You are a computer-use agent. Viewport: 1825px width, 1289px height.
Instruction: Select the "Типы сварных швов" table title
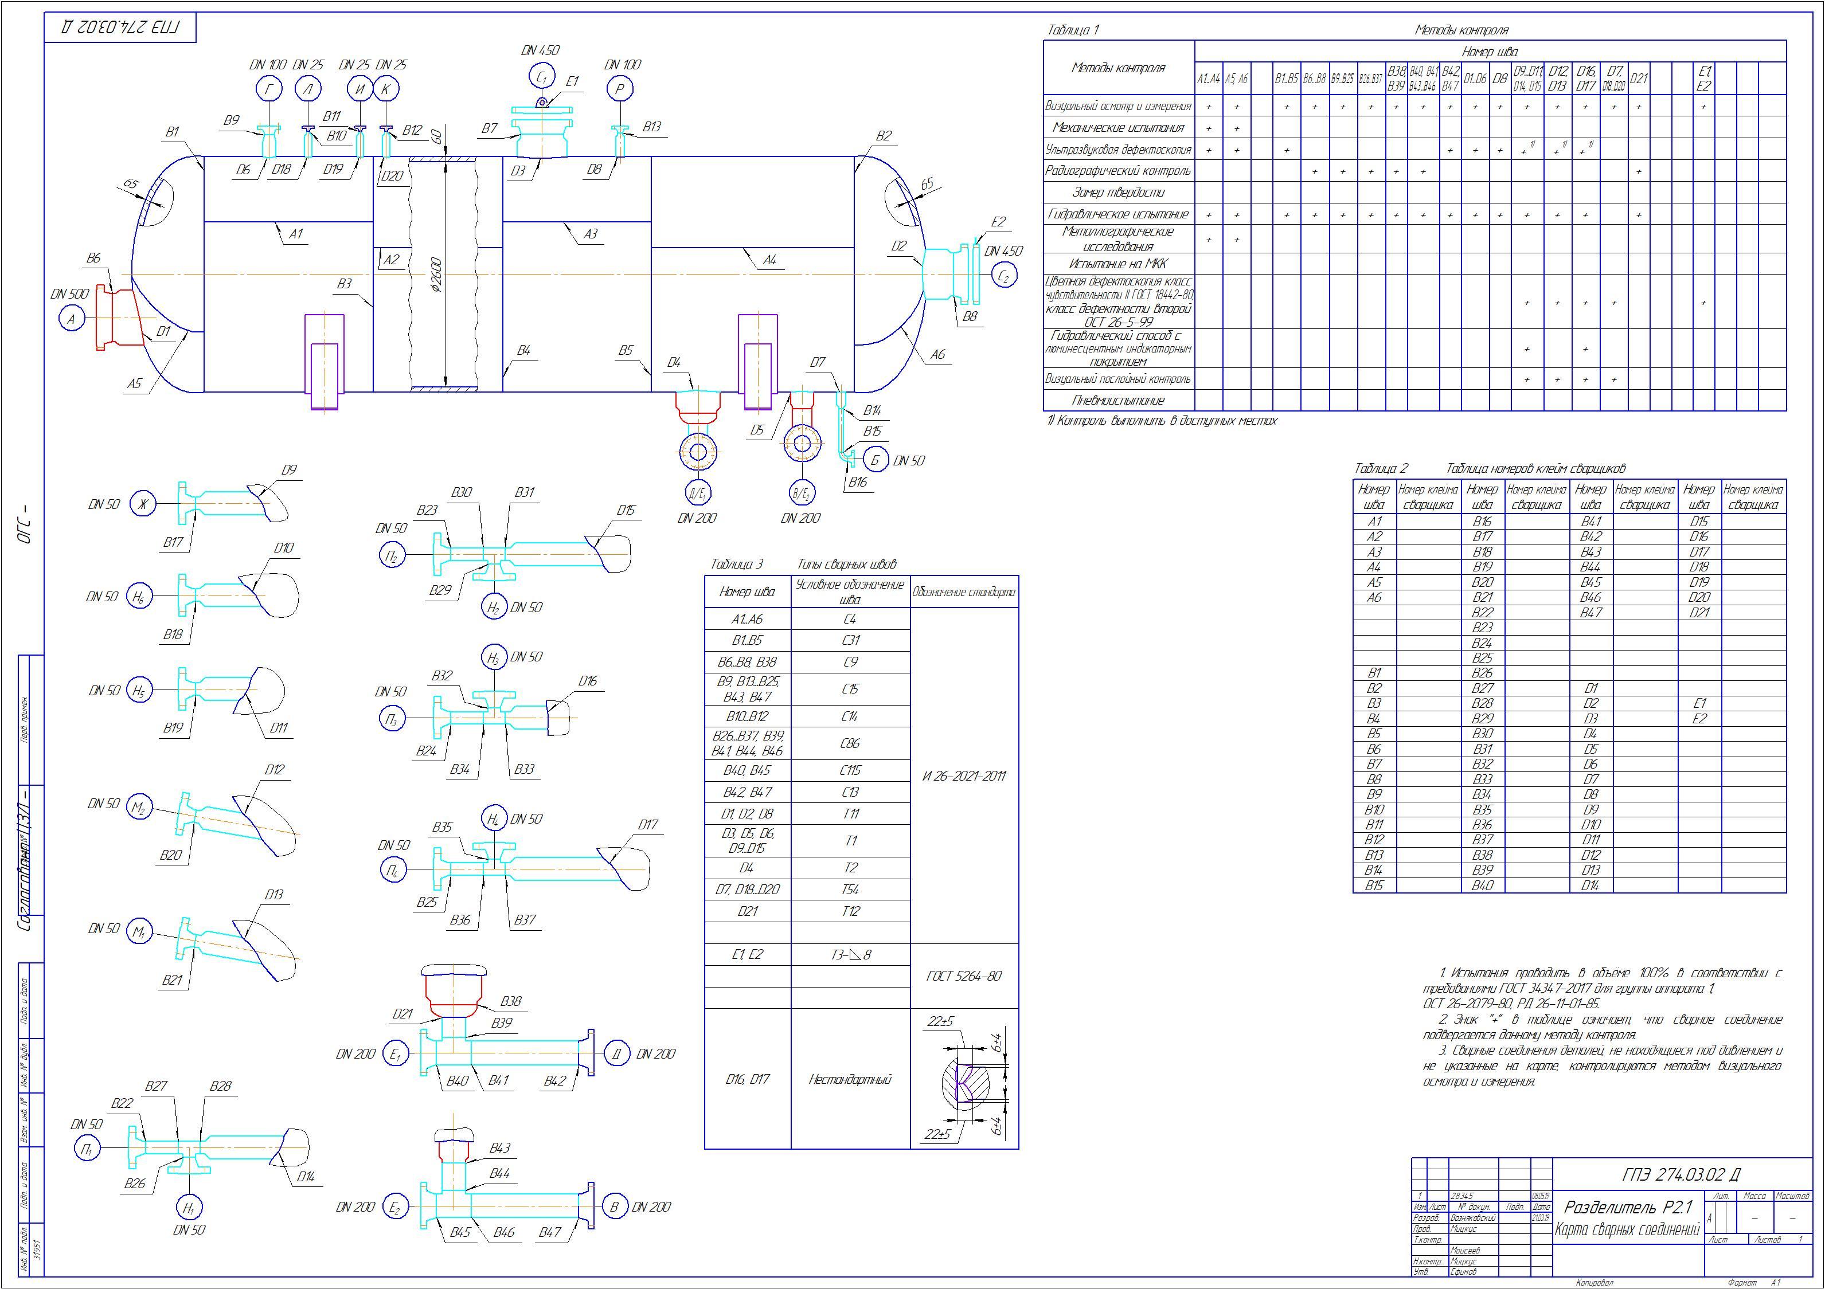846,564
